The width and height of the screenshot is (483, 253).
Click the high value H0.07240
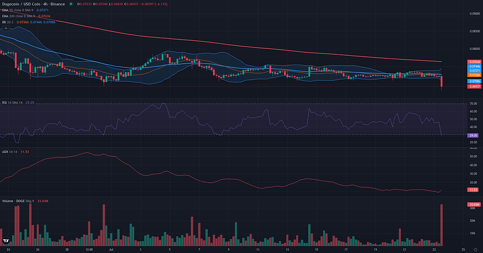tap(100, 4)
